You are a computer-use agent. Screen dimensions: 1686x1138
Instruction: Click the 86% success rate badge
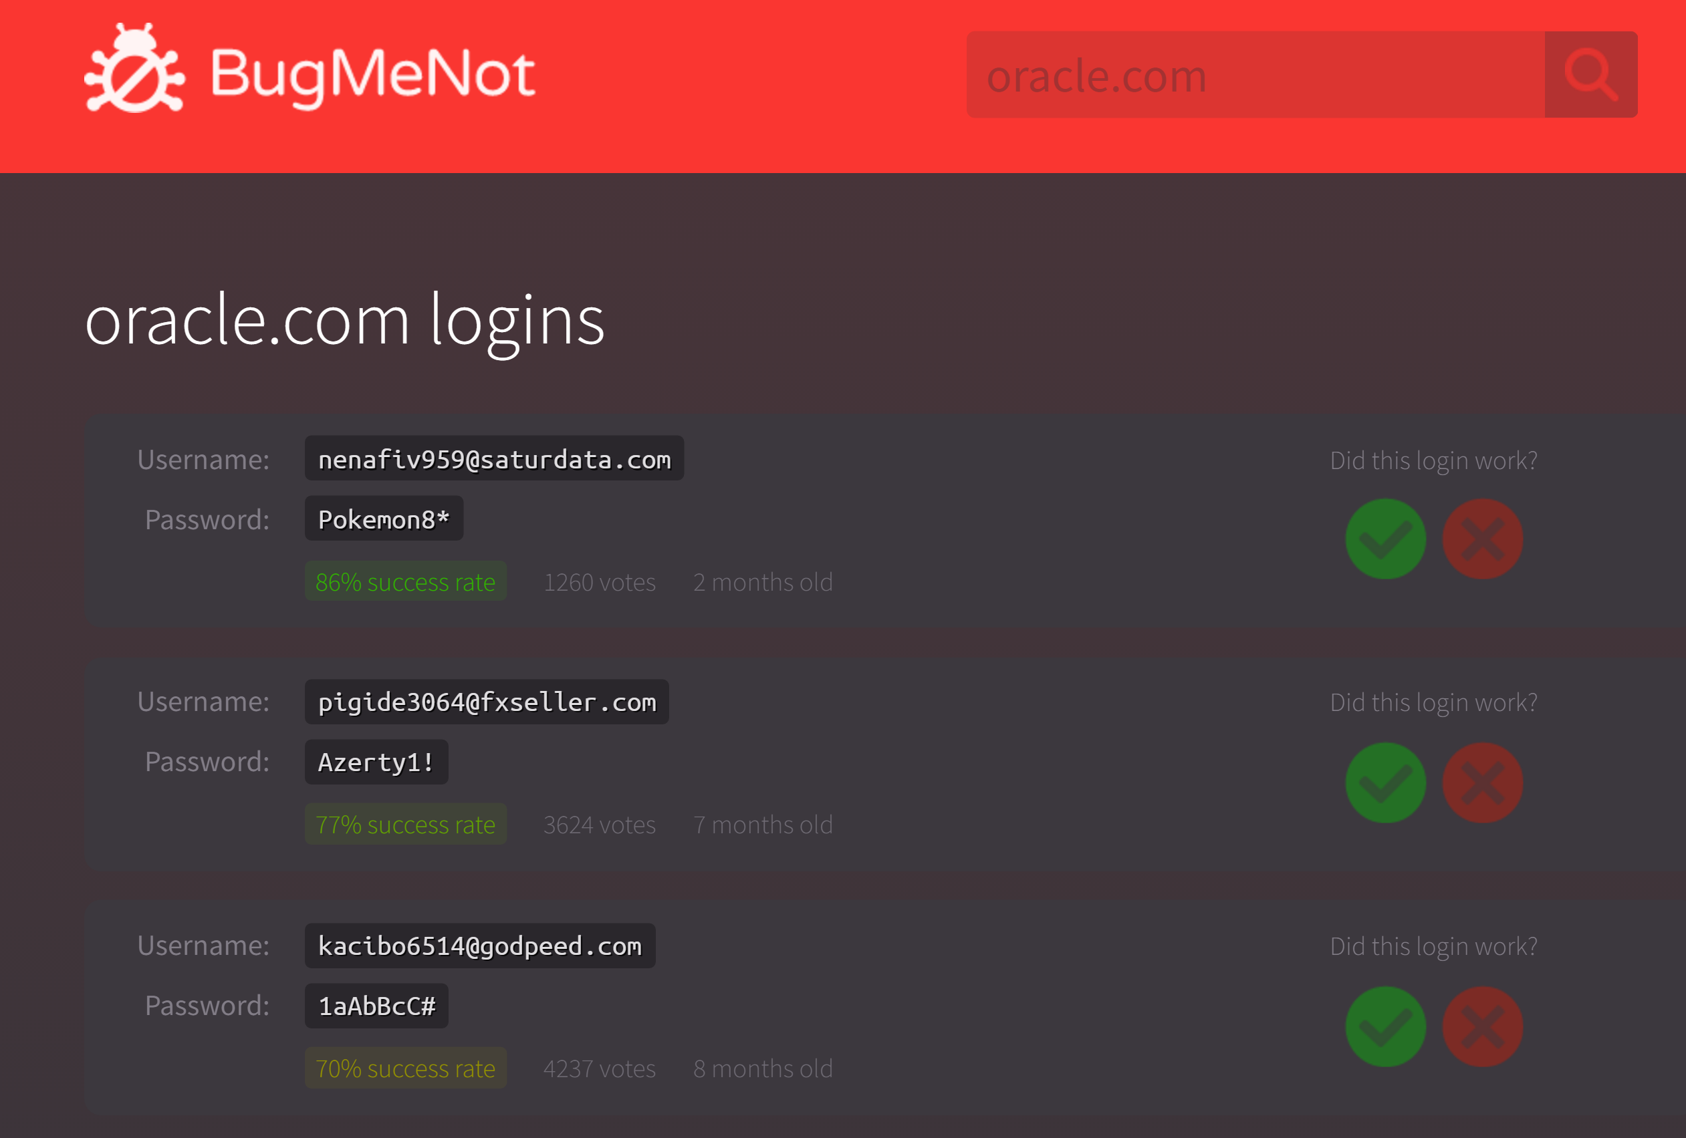405,581
